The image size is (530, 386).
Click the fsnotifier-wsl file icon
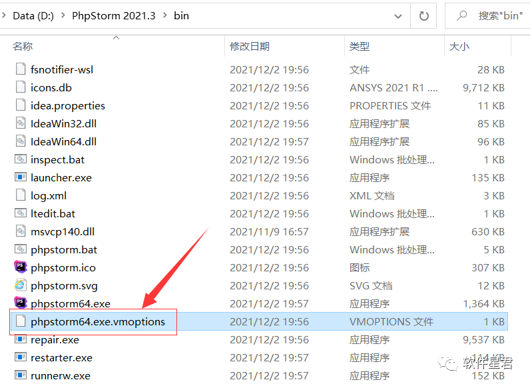tap(21, 69)
